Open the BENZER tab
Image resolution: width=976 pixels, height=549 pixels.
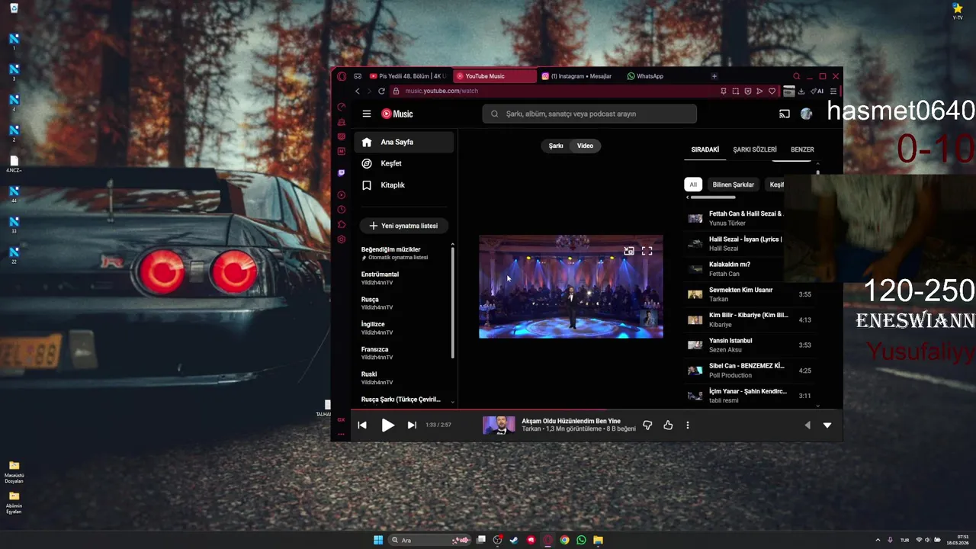(x=802, y=149)
